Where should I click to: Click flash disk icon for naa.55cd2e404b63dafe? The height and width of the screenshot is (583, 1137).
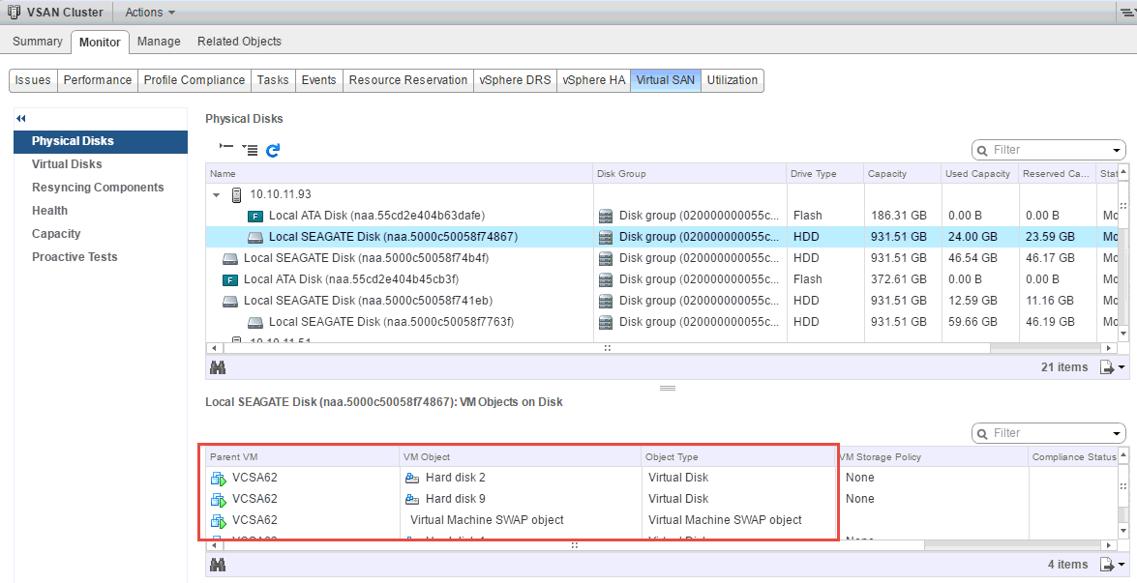pos(254,216)
